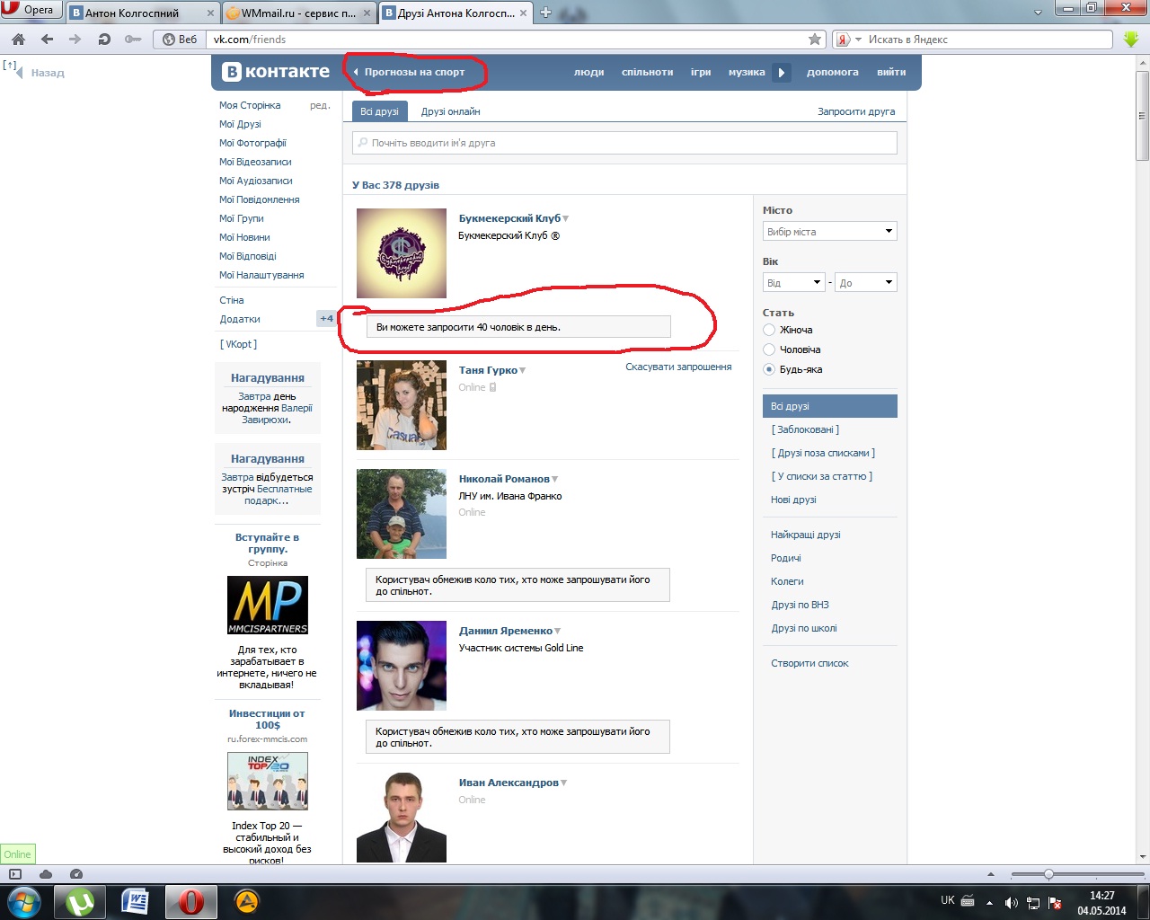Open the спільноти header menu item
Image resolution: width=1150 pixels, height=920 pixels.
point(647,72)
